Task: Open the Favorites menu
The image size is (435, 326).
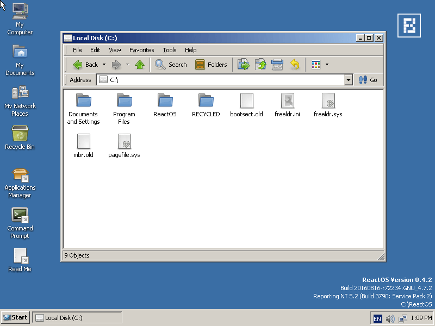Action: coord(141,50)
